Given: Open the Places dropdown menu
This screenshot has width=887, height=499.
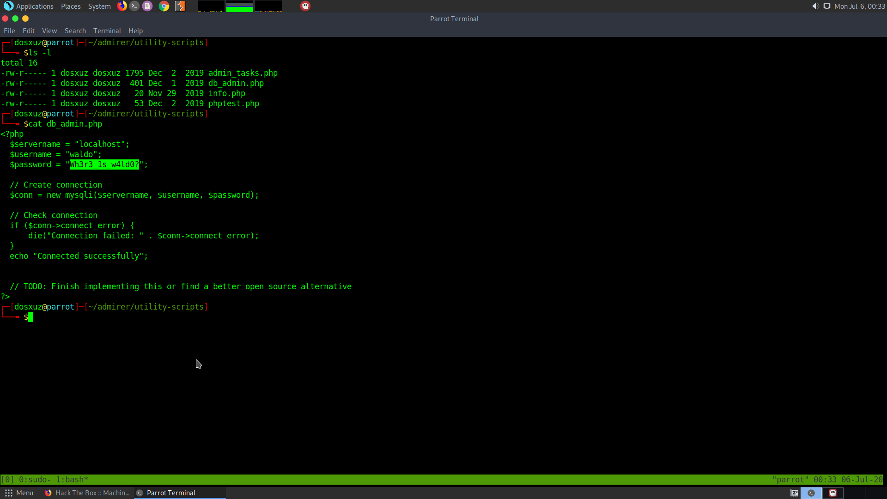Looking at the screenshot, I should click(71, 6).
